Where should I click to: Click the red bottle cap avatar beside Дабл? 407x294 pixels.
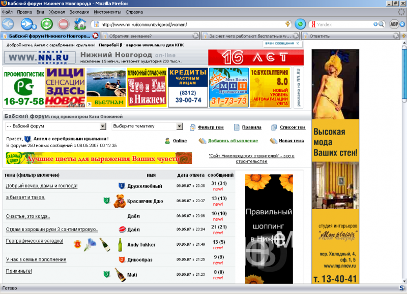pyautogui.click(x=122, y=229)
